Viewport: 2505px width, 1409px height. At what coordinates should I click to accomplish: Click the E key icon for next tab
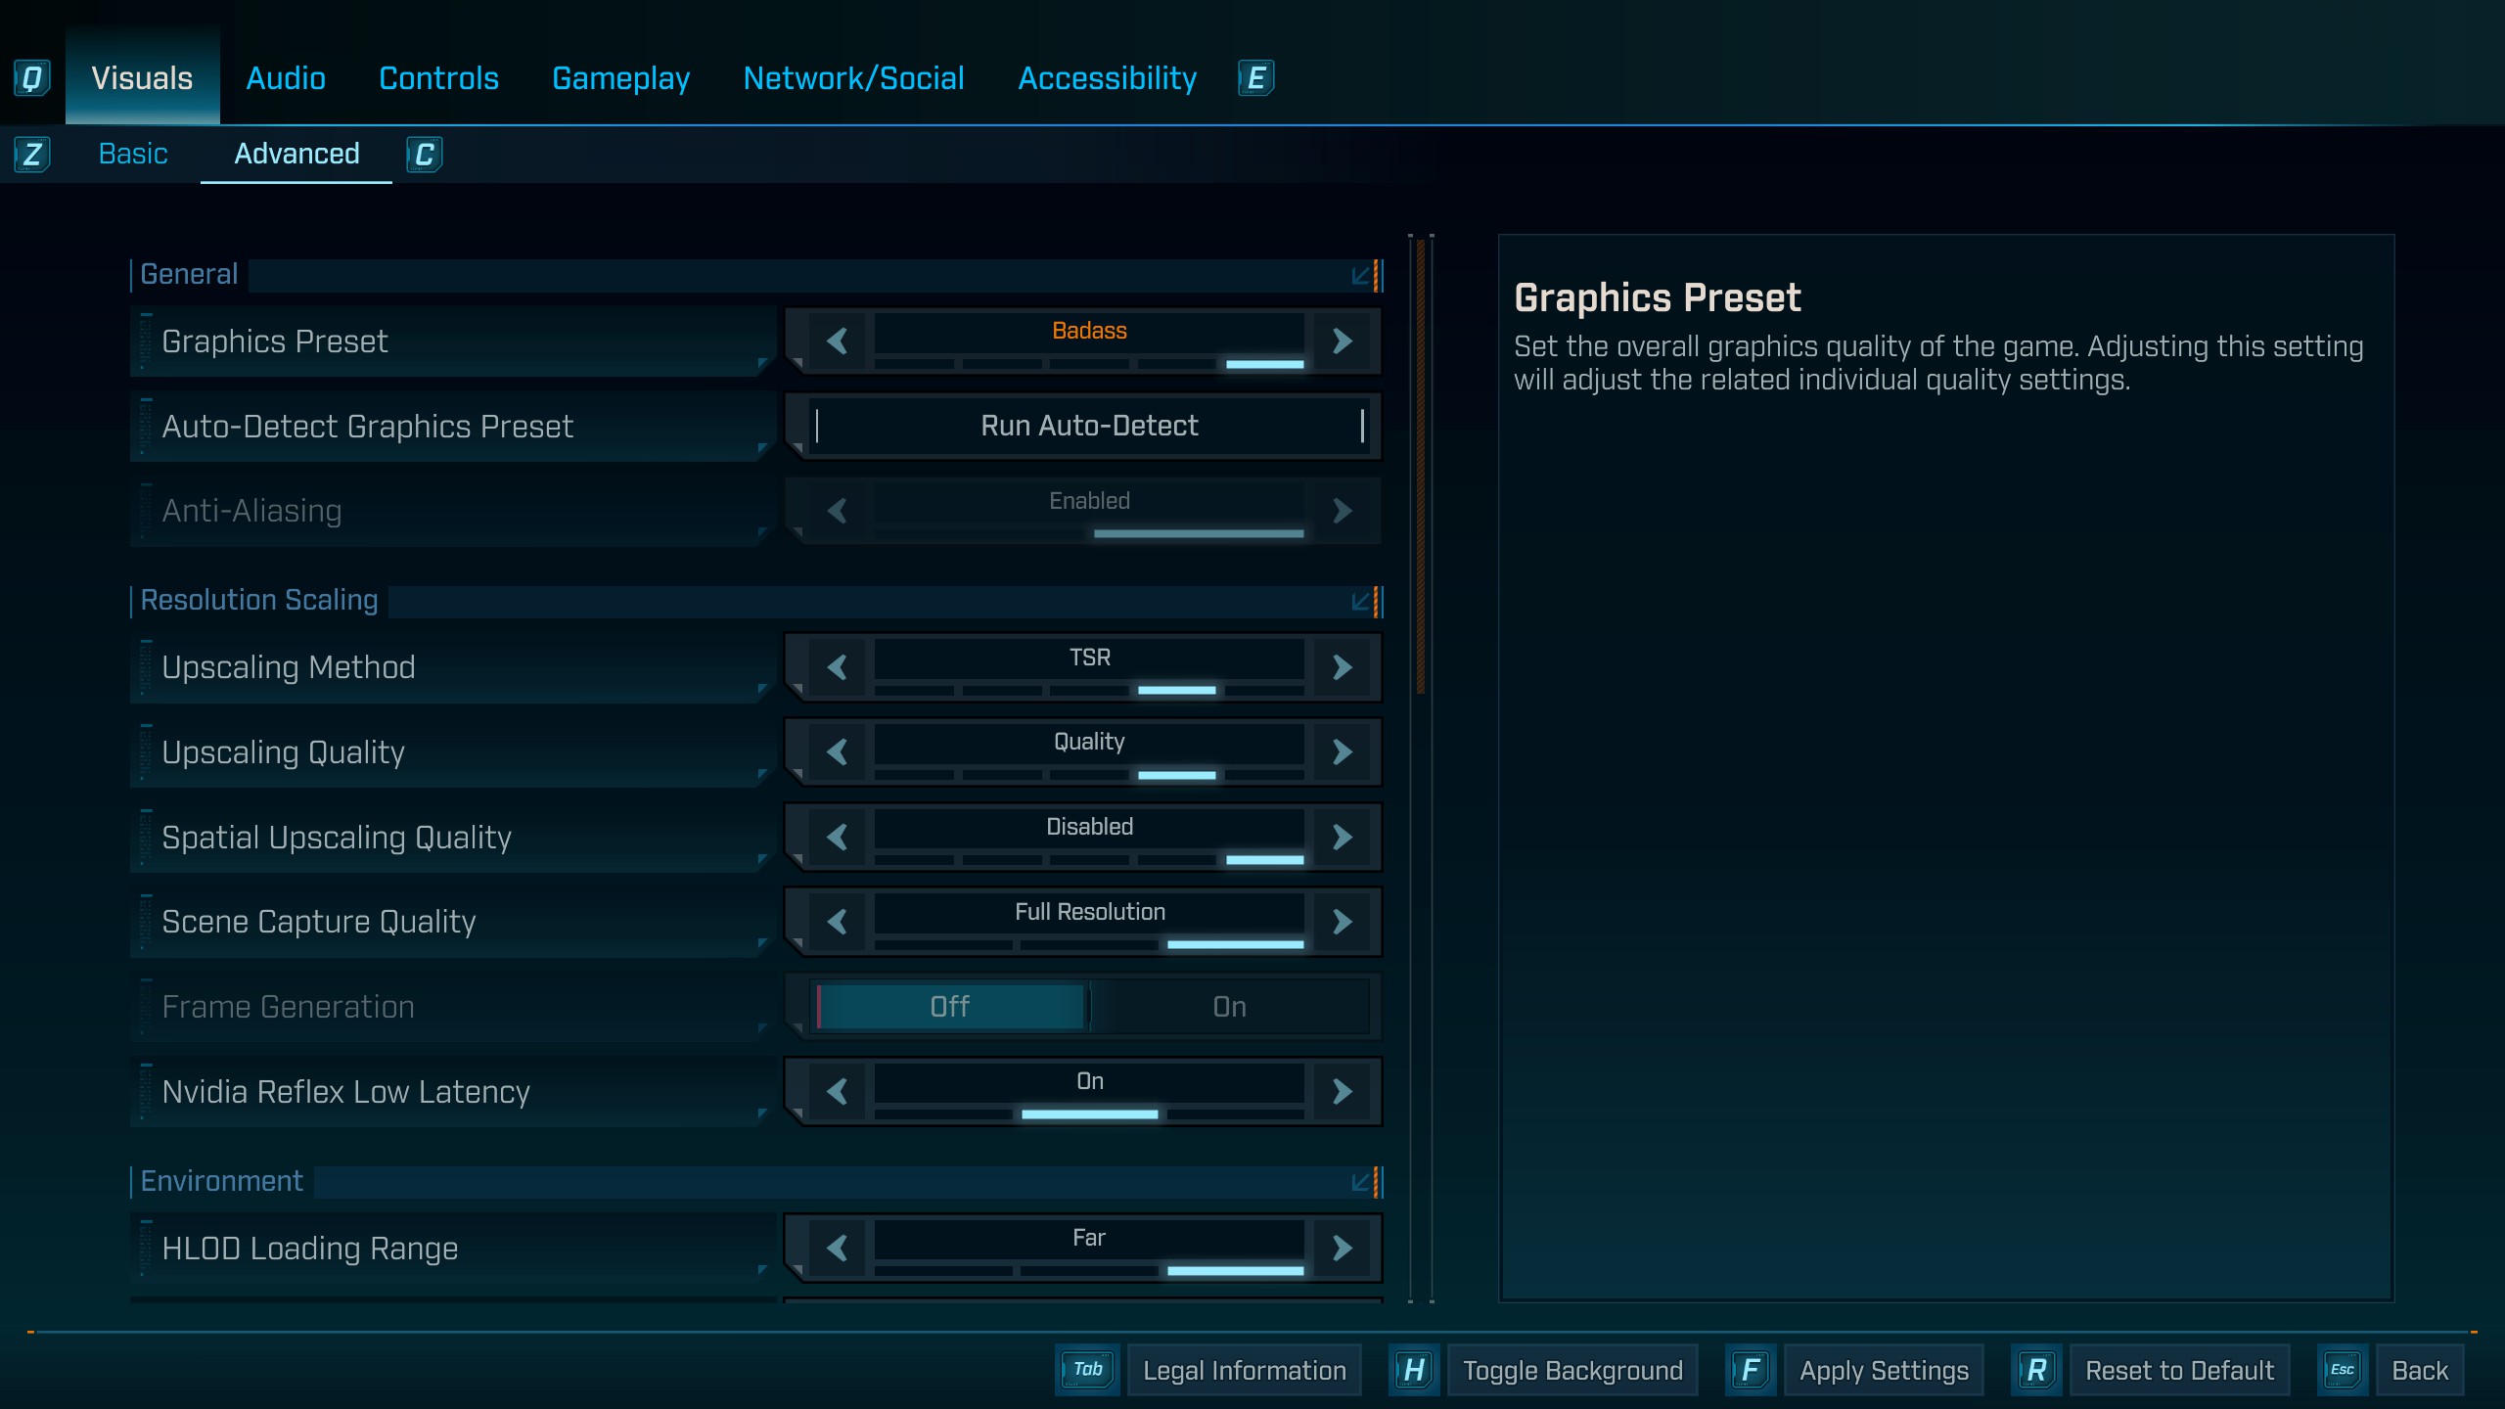tap(1255, 78)
